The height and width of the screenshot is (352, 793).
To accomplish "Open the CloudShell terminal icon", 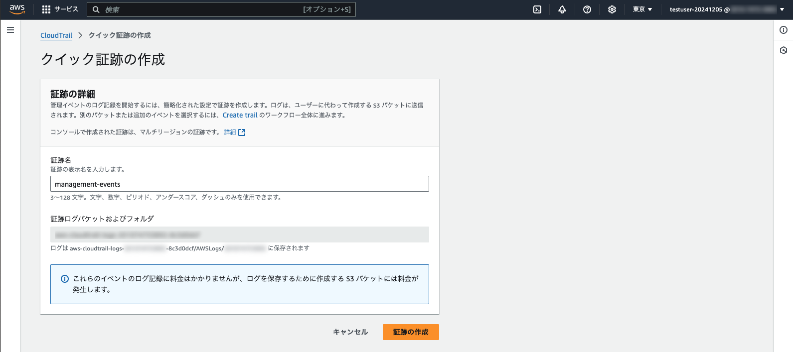I will click(x=537, y=9).
